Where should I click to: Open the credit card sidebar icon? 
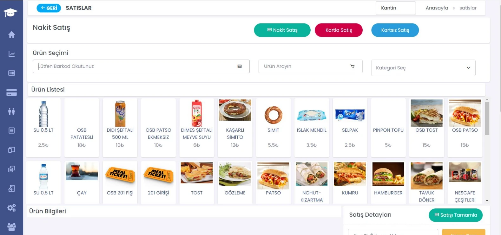tap(11, 92)
